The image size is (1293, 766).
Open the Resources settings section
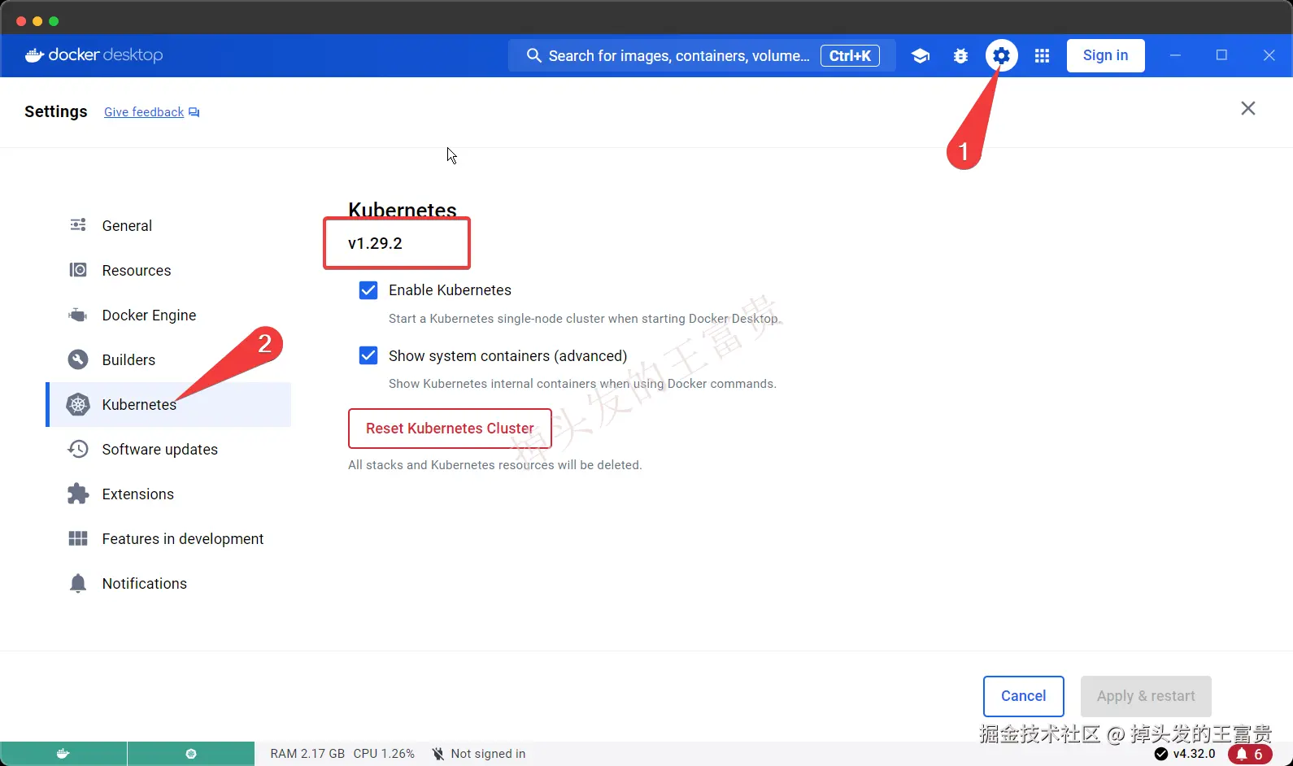click(169, 270)
